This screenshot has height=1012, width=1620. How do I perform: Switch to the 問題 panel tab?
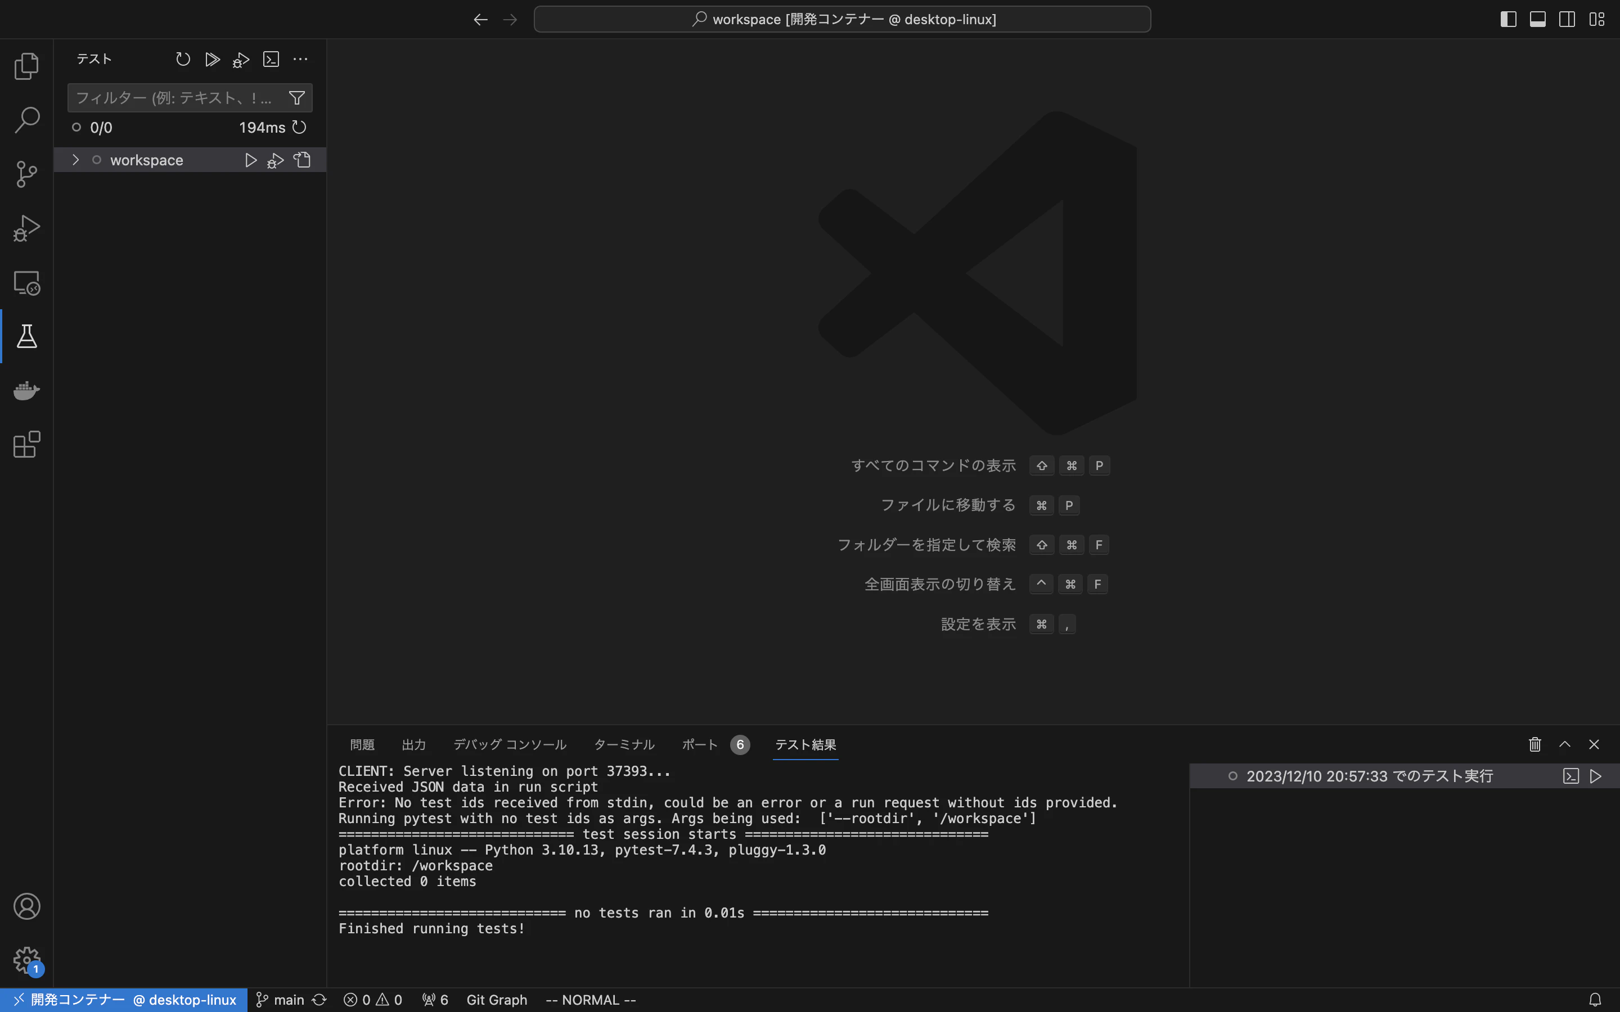(362, 745)
